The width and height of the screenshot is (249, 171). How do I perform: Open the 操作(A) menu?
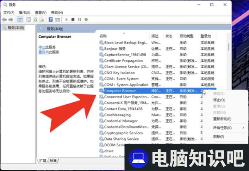tap(24, 12)
